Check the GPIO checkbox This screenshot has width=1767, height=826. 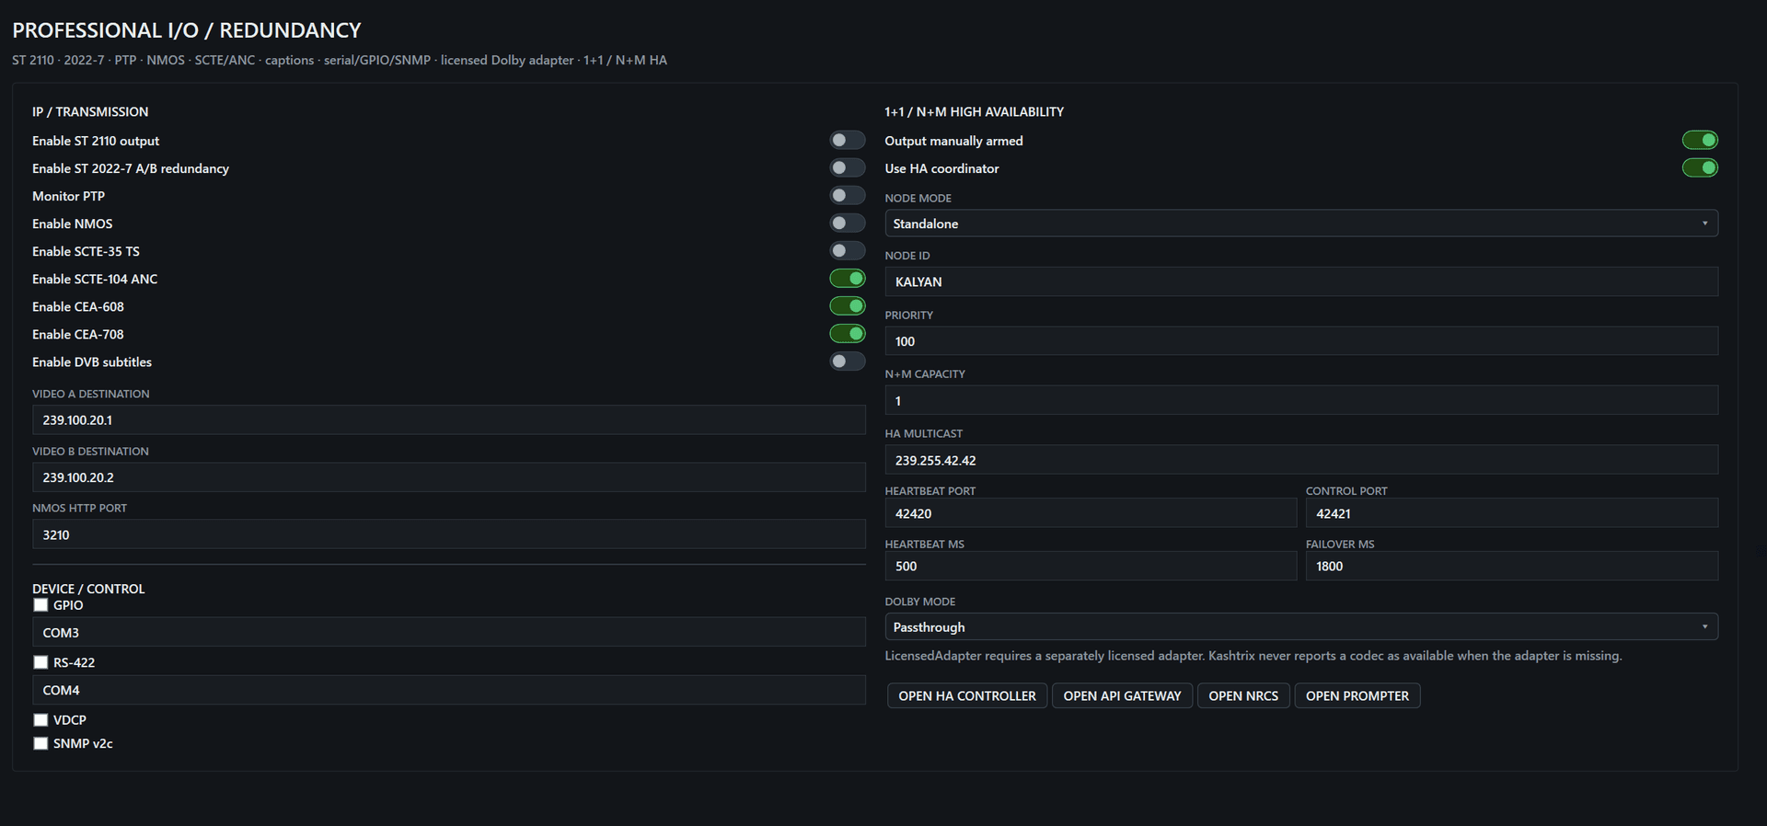40,604
